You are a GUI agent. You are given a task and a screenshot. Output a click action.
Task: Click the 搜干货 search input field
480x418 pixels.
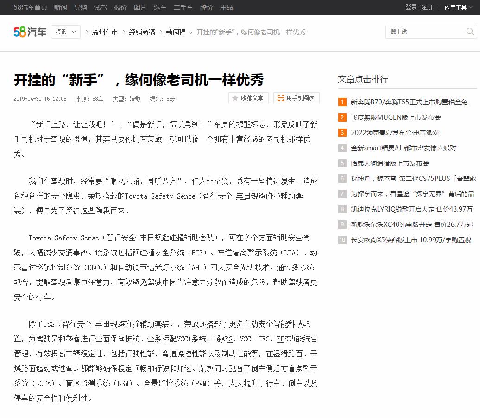click(426, 32)
